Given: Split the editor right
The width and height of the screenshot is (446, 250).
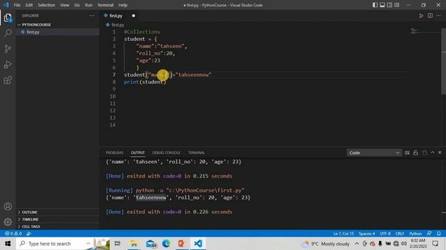Looking at the screenshot, I should 430,16.
